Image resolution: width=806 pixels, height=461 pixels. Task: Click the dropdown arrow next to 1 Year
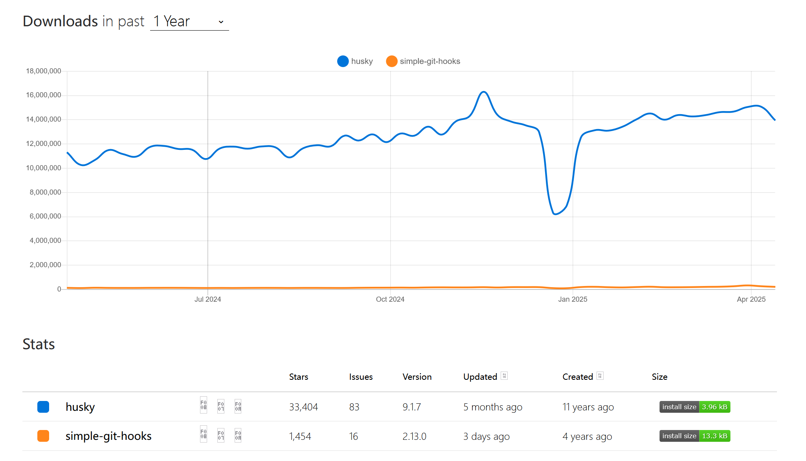click(x=221, y=22)
